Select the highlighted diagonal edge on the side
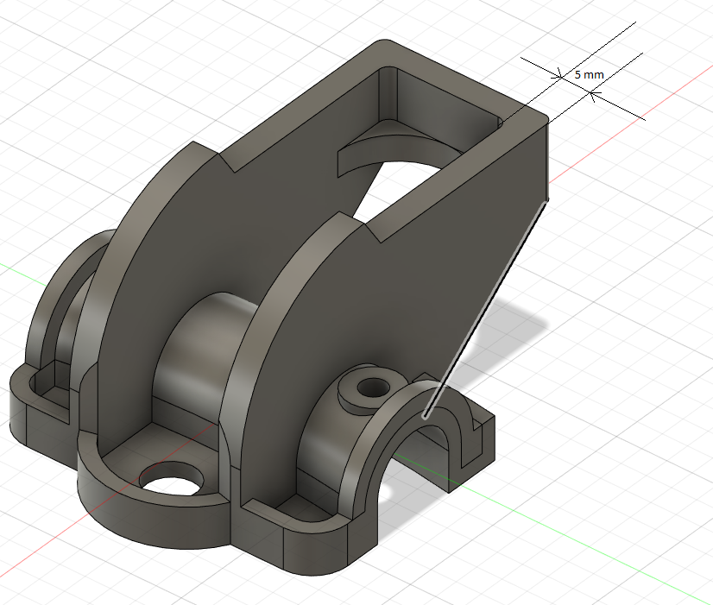 click(485, 309)
